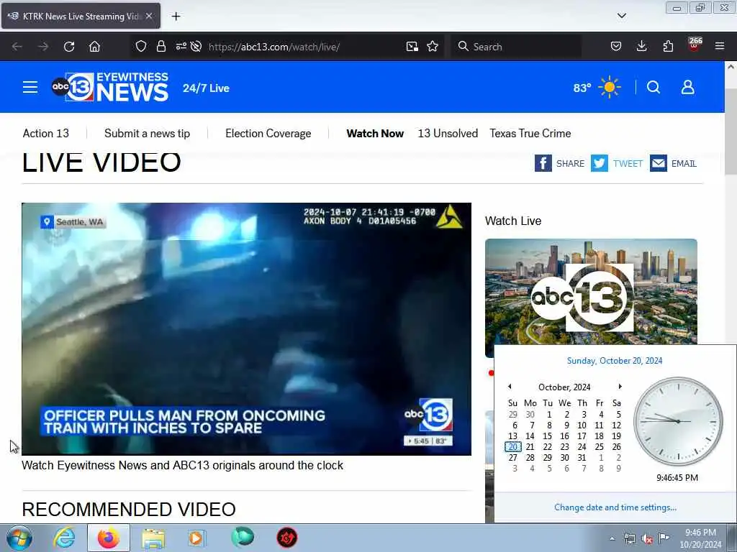The height and width of the screenshot is (552, 737).
Task: Email the live video page
Action: coord(659,163)
